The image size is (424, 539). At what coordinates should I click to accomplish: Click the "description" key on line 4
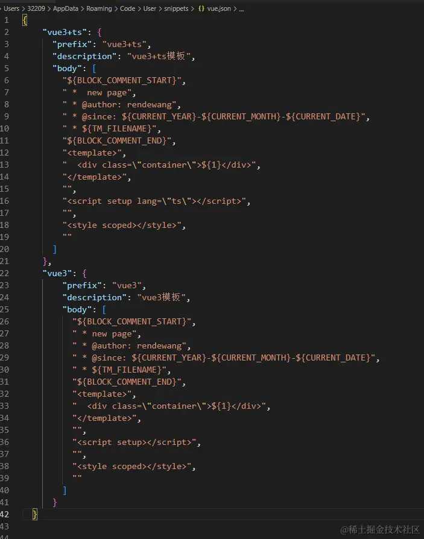[x=84, y=57]
